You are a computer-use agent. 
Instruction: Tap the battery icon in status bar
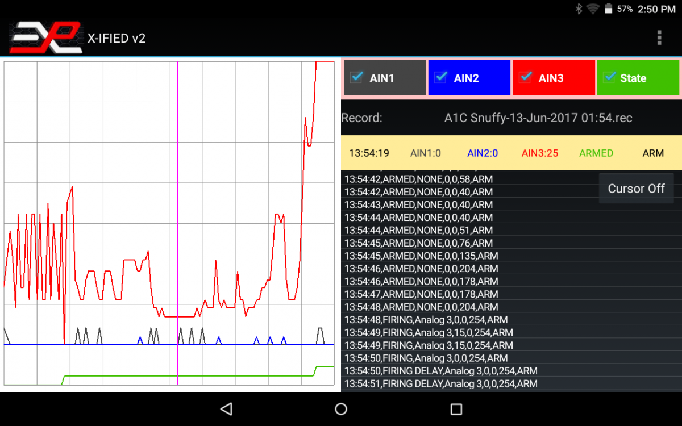(x=608, y=9)
